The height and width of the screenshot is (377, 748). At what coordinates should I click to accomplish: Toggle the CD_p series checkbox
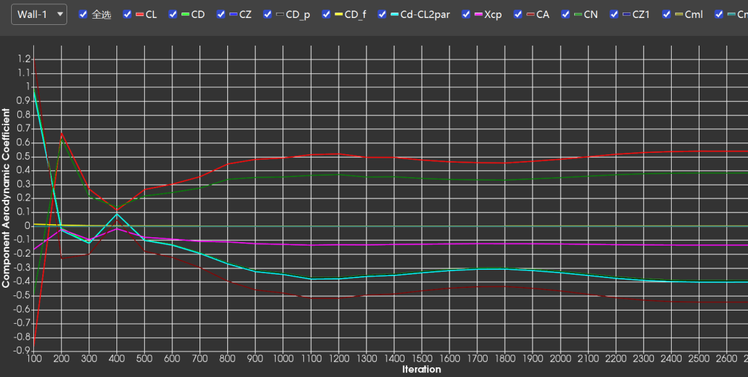pyautogui.click(x=267, y=15)
